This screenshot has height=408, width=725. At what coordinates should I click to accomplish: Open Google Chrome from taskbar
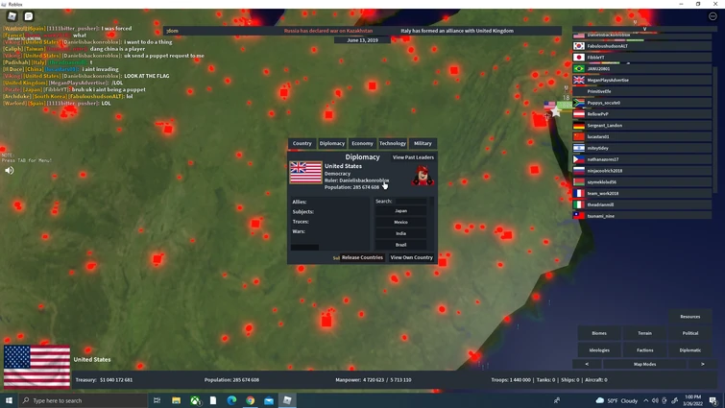coord(250,400)
